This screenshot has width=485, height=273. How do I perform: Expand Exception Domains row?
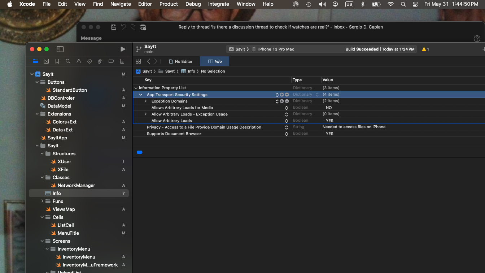point(145,101)
